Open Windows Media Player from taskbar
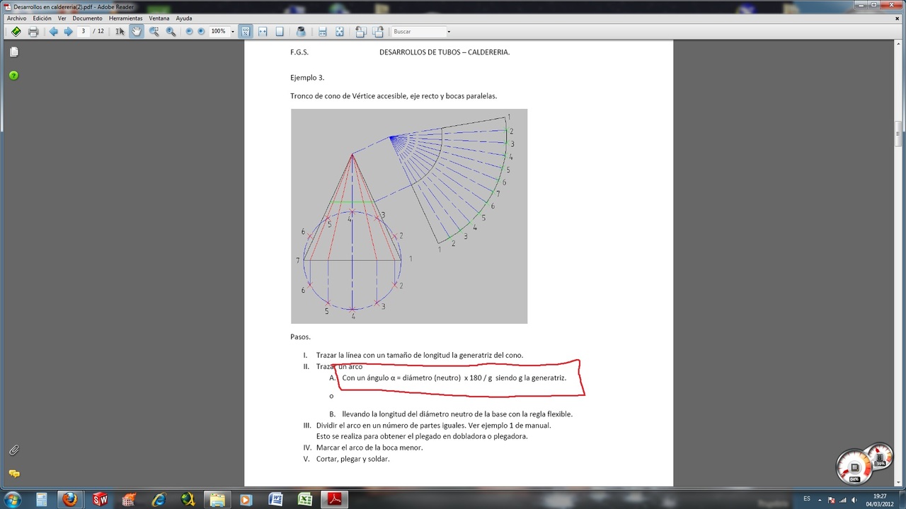Viewport: 906px width, 509px height. (246, 500)
